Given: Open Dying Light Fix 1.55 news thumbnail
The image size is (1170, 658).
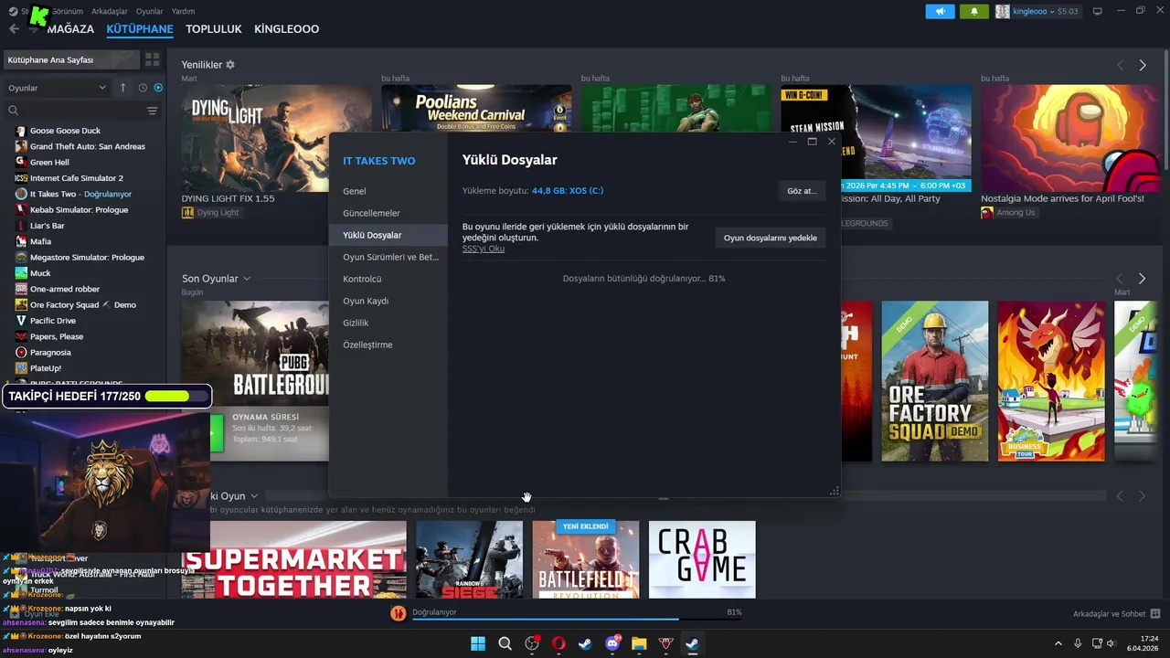Looking at the screenshot, I should point(276,138).
